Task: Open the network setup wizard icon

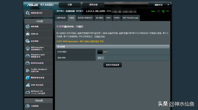Action: (28, 13)
